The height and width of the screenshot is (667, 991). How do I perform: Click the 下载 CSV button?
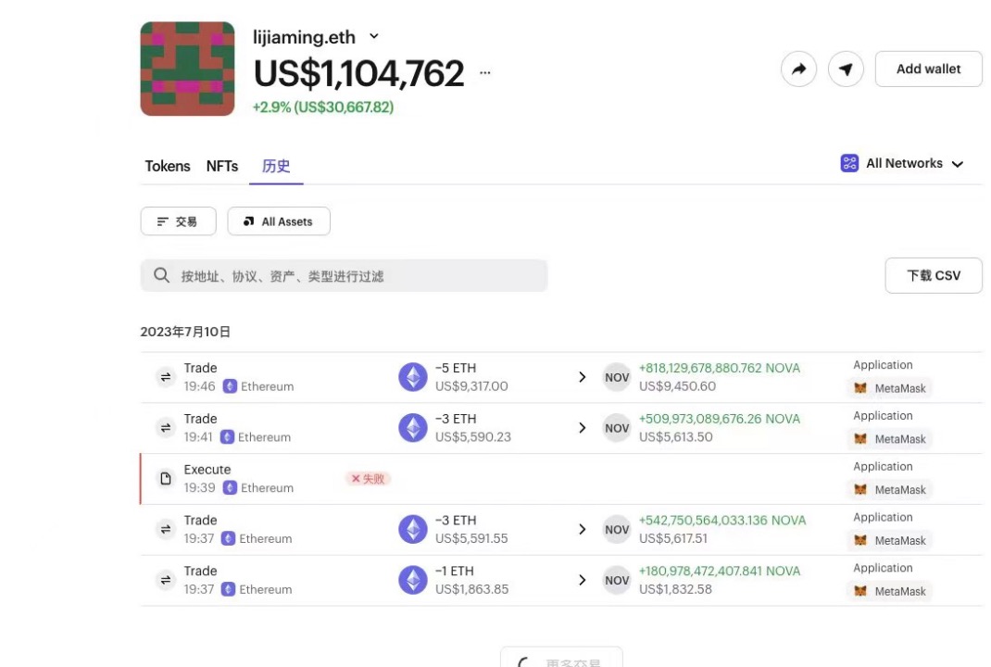934,275
